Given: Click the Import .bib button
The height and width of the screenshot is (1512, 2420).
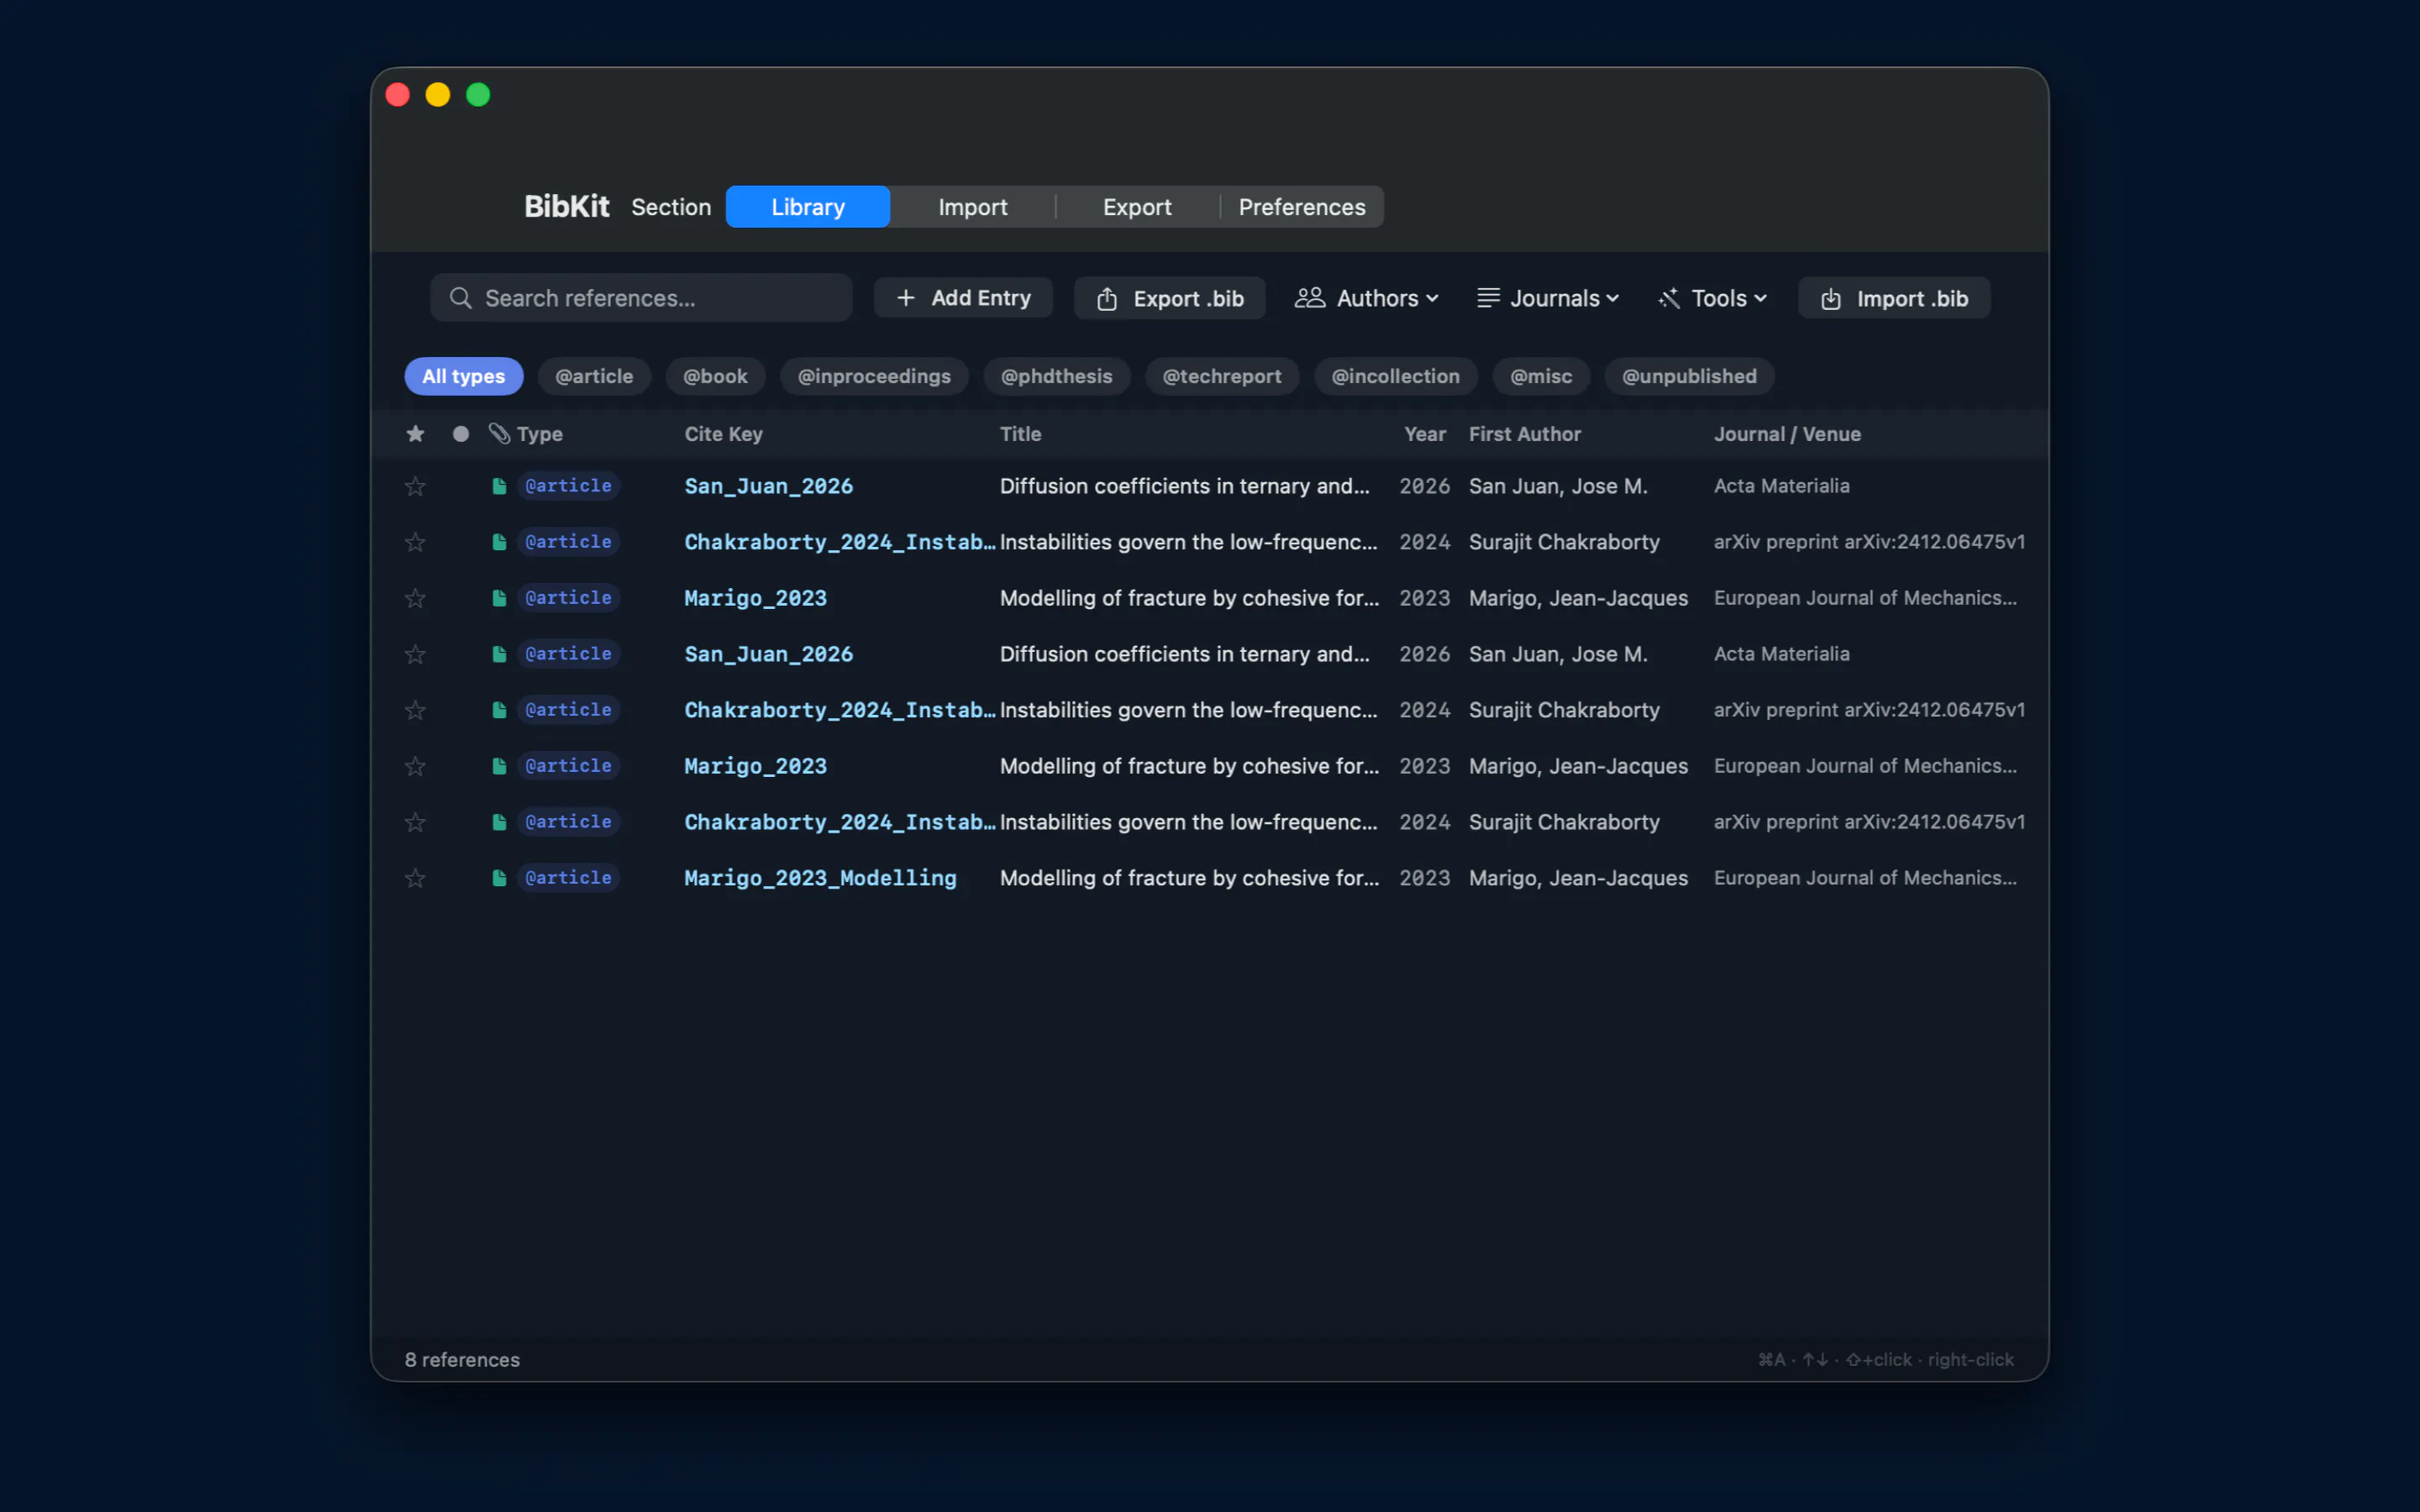Looking at the screenshot, I should 1894,298.
